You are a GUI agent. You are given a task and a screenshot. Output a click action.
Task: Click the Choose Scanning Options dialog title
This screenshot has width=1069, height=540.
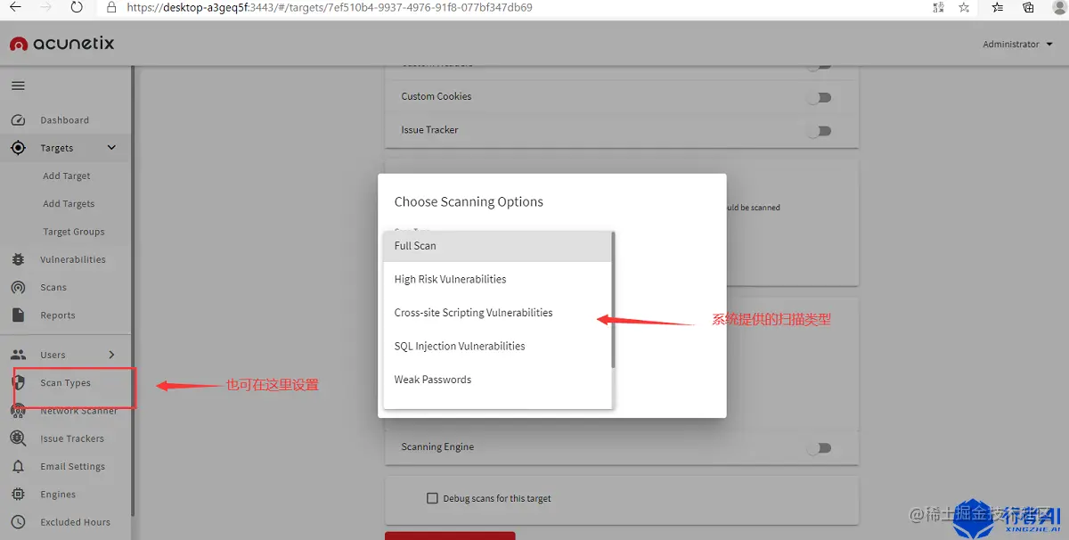click(x=469, y=202)
